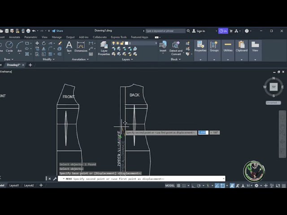Expand the Clipboard panel arrow
The width and height of the screenshot is (287, 215).
coord(241,60)
